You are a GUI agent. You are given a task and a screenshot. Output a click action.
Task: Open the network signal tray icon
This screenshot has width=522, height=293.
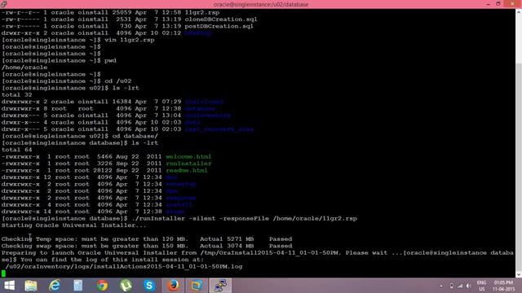460,286
